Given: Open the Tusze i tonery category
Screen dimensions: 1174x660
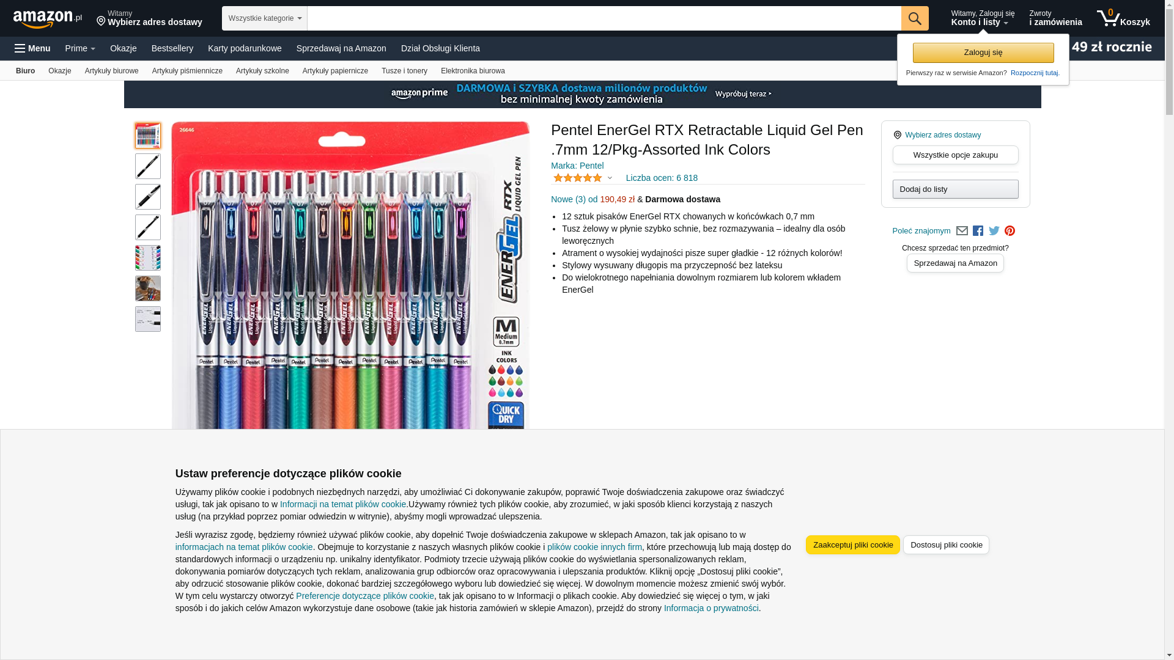Looking at the screenshot, I should click(x=404, y=71).
